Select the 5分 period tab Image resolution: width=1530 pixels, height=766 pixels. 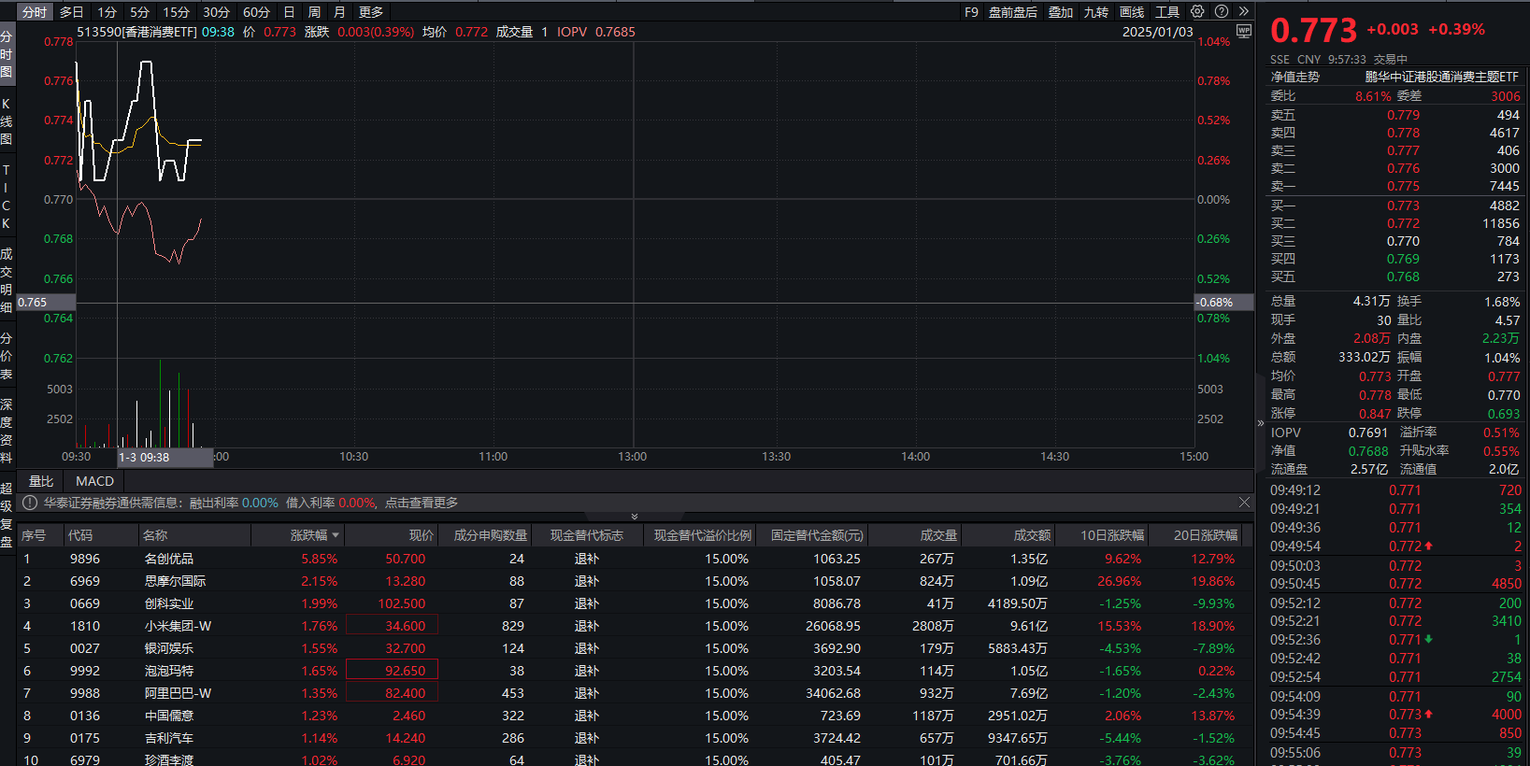coord(140,12)
